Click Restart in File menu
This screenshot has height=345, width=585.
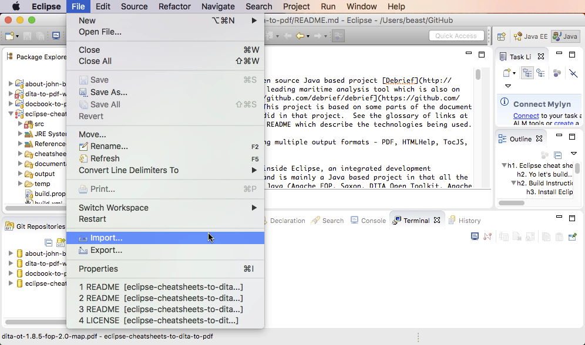[x=165, y=219]
